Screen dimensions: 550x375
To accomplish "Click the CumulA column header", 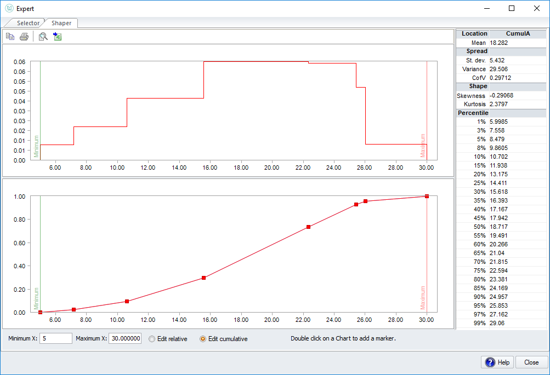I will (x=518, y=33).
